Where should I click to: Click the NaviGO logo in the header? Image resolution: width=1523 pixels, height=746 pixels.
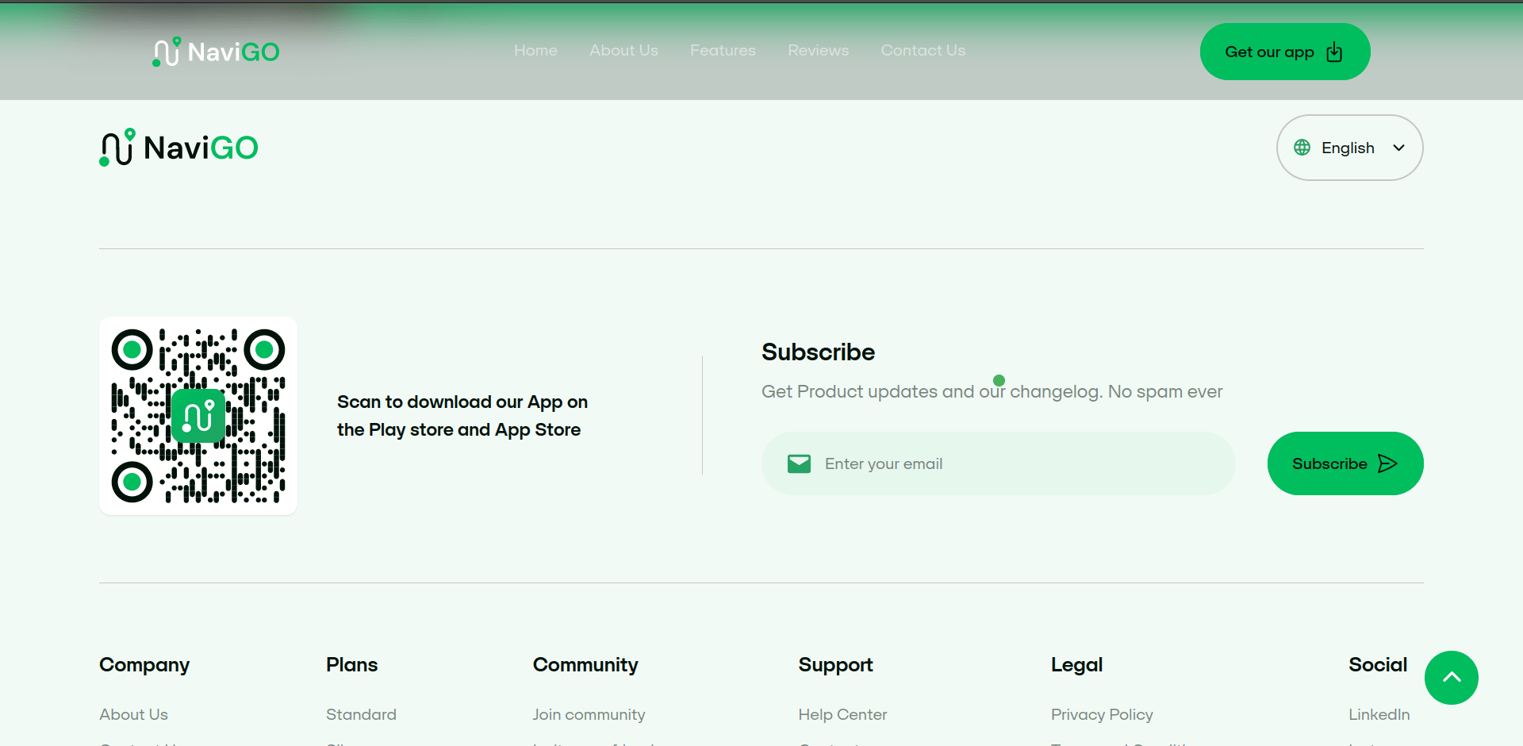[x=216, y=52]
